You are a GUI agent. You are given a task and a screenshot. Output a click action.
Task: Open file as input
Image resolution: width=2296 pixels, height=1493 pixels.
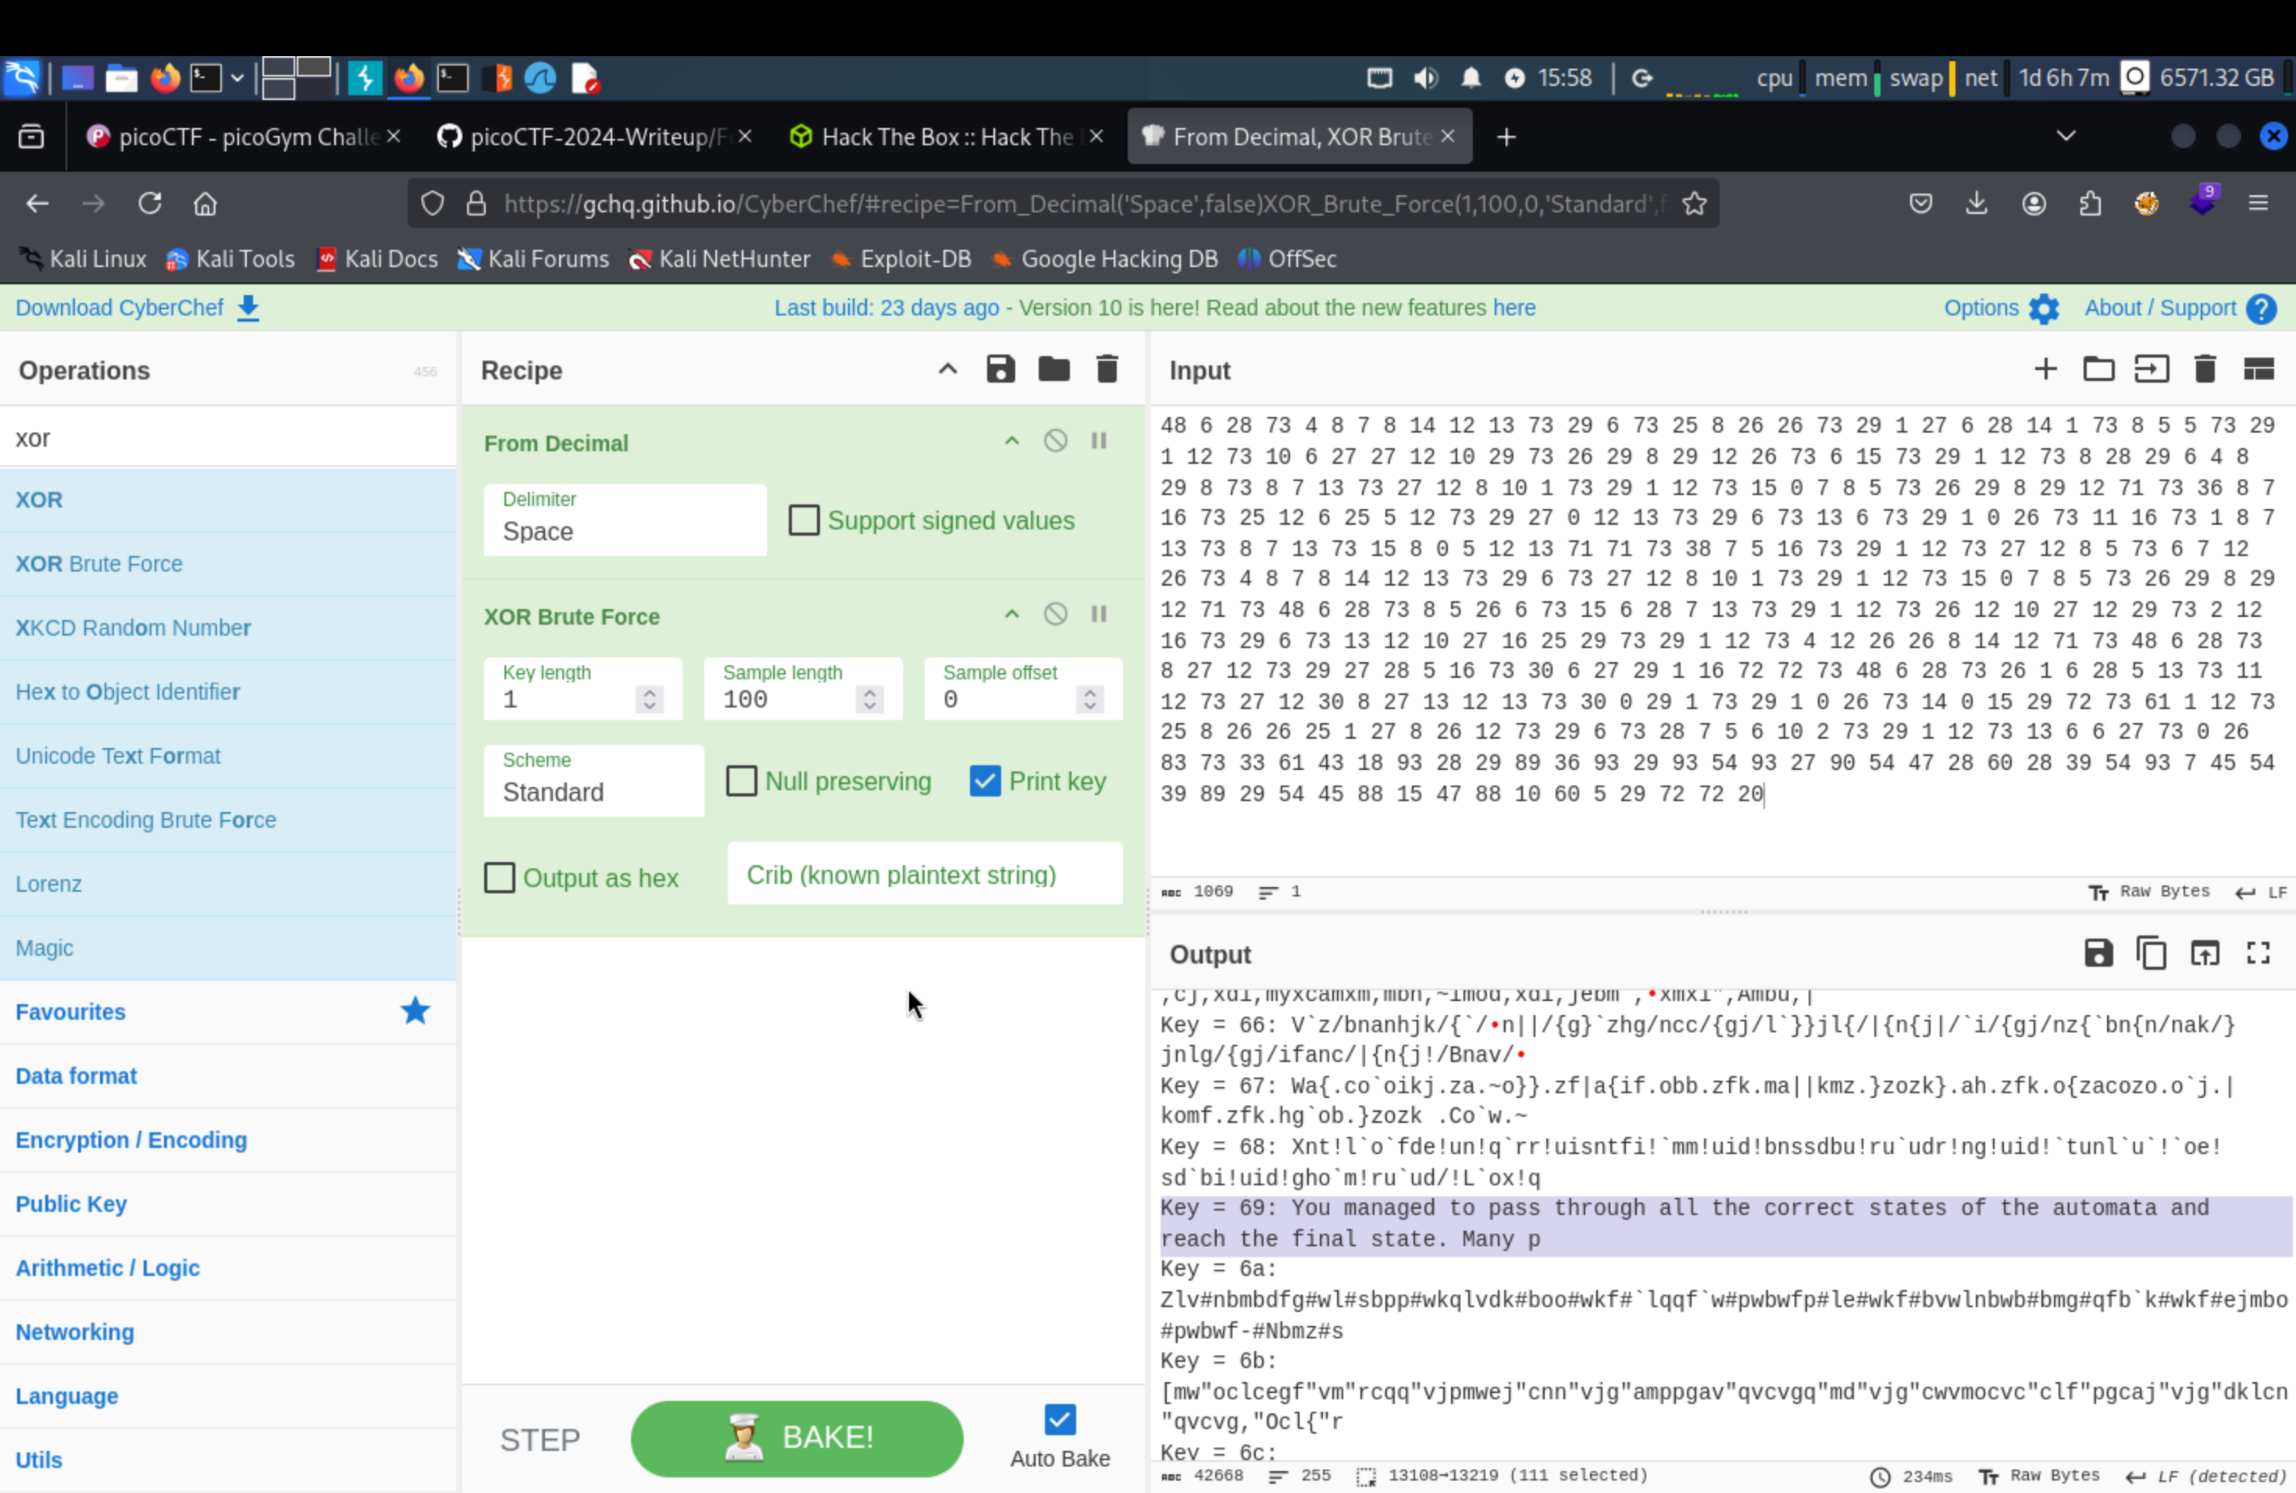pos(2152,369)
